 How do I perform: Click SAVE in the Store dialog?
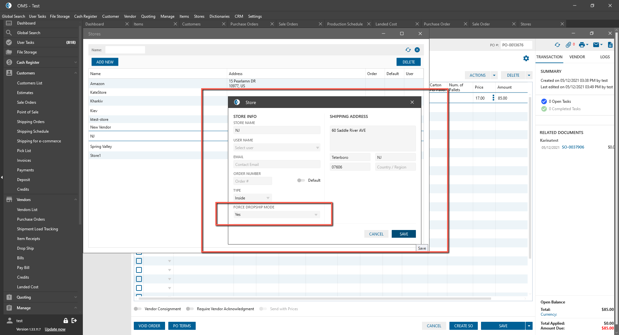(x=404, y=234)
